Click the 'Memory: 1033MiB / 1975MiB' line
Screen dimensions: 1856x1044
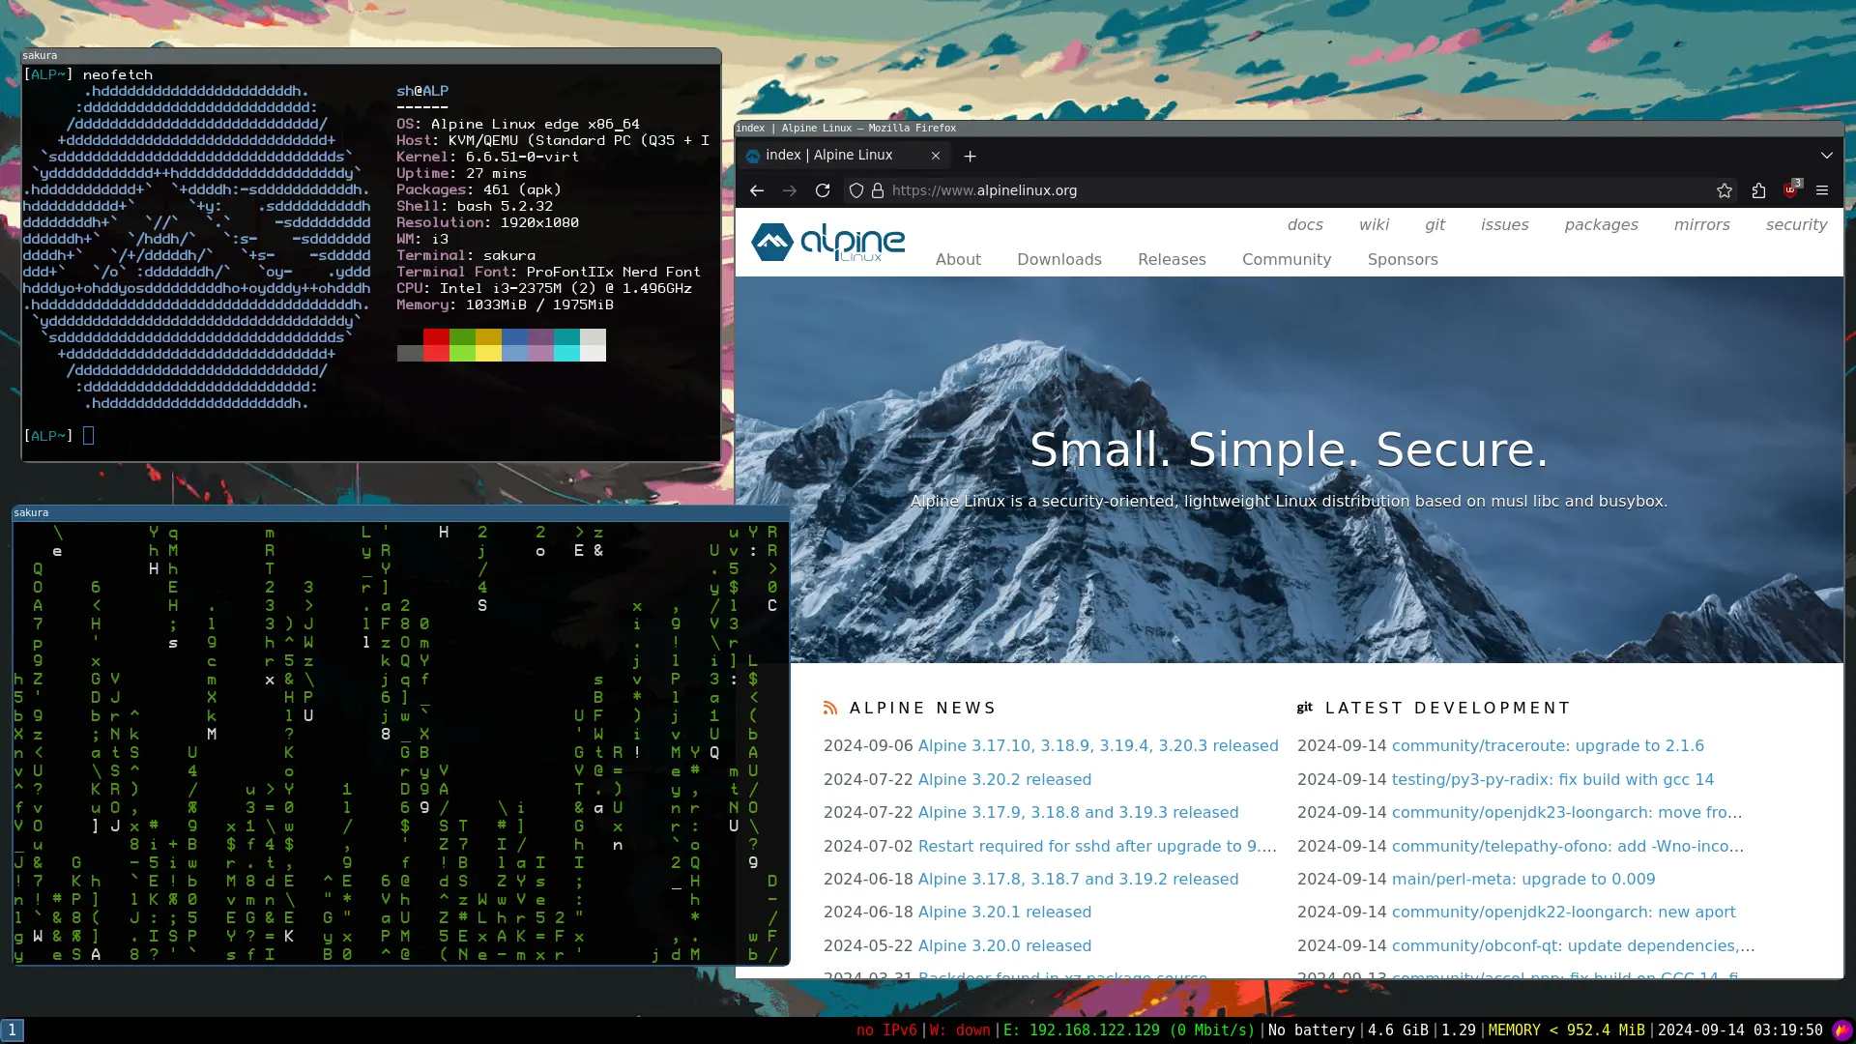[505, 305]
